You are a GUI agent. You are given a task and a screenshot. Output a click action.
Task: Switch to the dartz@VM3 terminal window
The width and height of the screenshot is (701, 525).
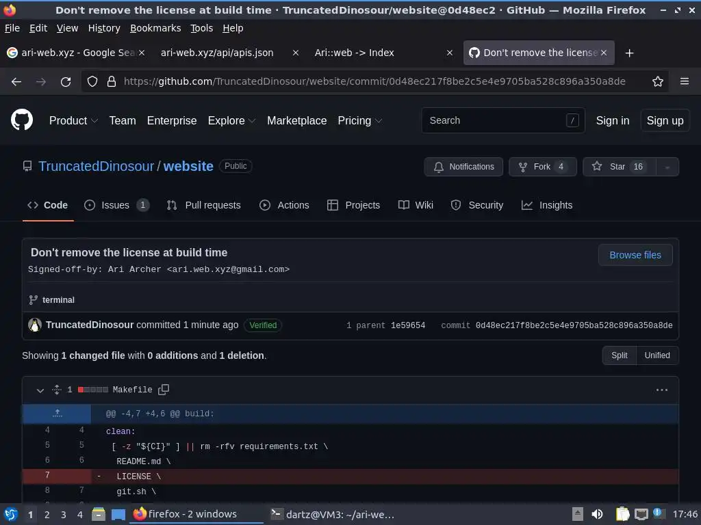pyautogui.click(x=333, y=514)
